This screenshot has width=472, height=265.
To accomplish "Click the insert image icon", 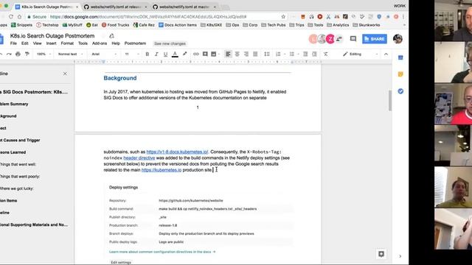I will click(213, 54).
